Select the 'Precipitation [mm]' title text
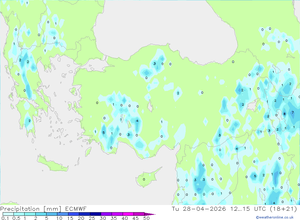 coord(31,209)
